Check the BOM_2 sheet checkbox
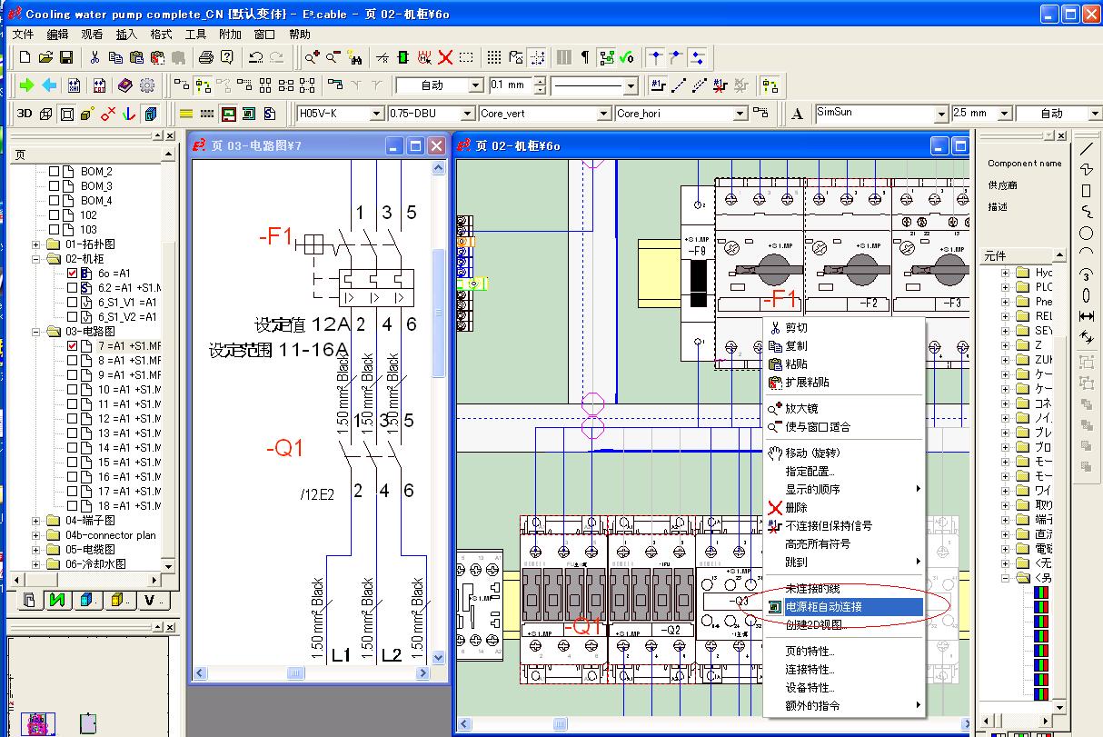Viewport: 1103px width, 737px height. (54, 171)
